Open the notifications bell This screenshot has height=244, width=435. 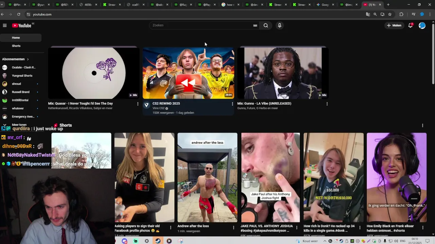click(410, 25)
